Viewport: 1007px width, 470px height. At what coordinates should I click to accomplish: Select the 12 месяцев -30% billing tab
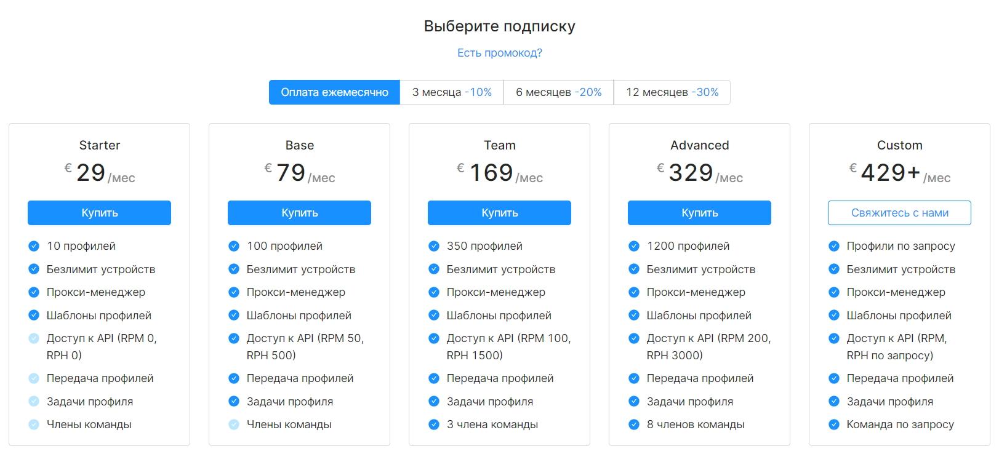(x=672, y=92)
